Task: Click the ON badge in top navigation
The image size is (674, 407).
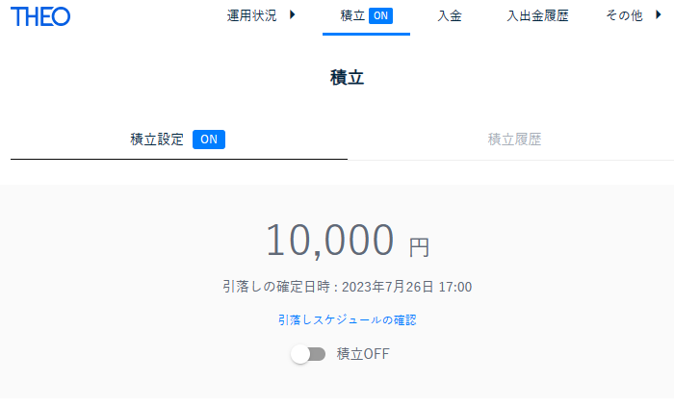Action: (380, 16)
